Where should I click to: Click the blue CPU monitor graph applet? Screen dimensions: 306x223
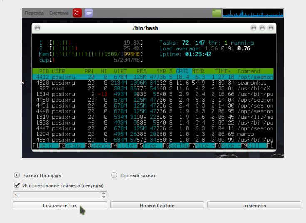pos(253,13)
